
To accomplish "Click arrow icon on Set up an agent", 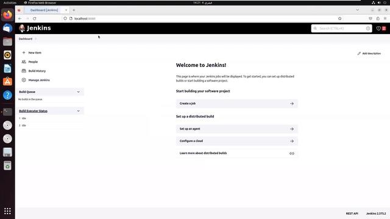I will click(x=292, y=129).
